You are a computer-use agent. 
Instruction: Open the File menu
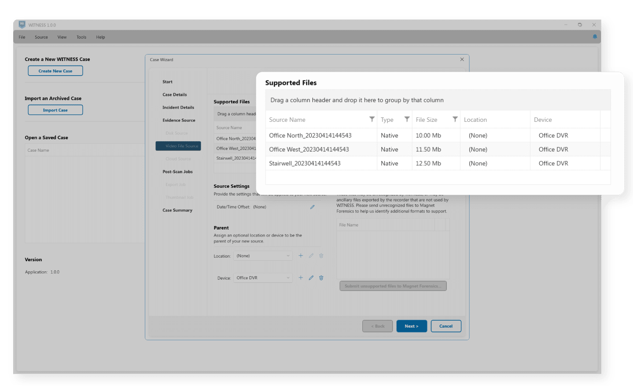pyautogui.click(x=22, y=37)
